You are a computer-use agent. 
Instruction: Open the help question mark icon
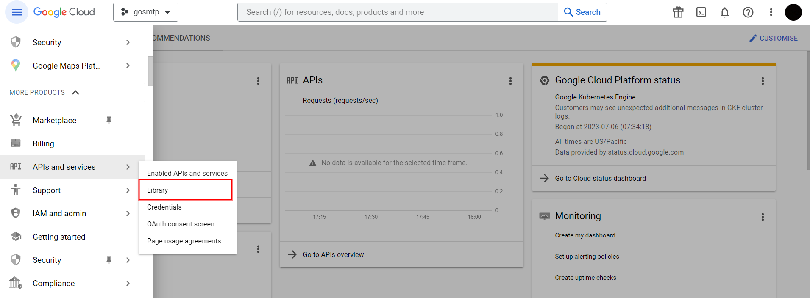coord(748,12)
